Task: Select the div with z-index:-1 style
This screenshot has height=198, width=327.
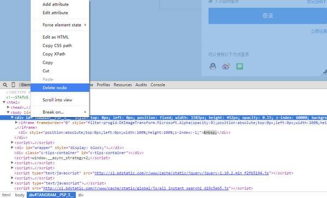Action: click(x=124, y=132)
